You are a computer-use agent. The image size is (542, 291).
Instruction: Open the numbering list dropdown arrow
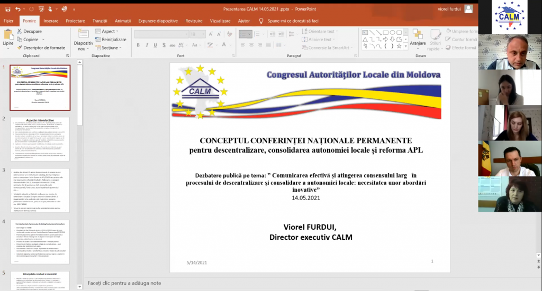point(264,34)
